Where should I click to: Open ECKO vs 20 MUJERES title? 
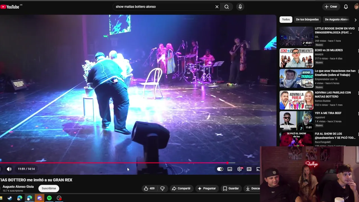click(x=329, y=50)
